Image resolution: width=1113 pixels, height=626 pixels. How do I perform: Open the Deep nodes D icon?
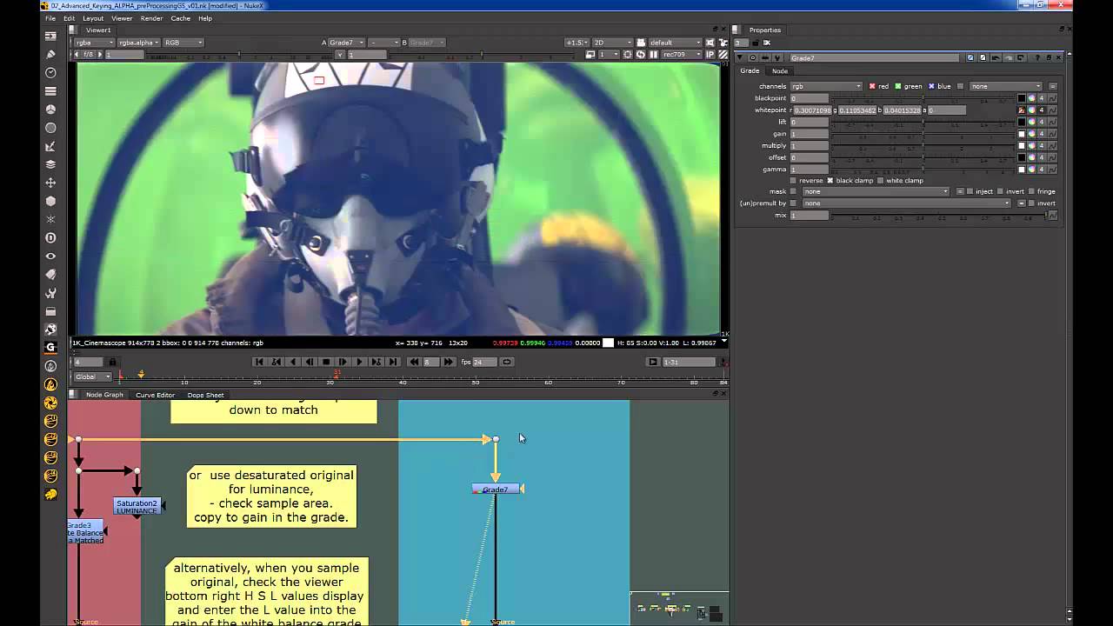[x=50, y=237]
